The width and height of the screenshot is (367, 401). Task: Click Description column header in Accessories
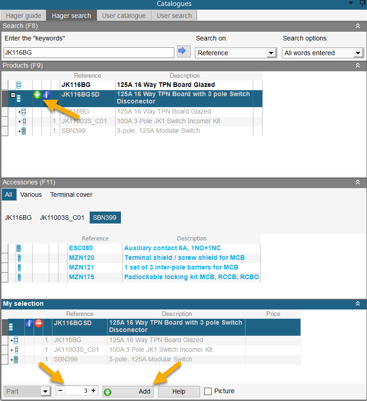[x=192, y=239]
